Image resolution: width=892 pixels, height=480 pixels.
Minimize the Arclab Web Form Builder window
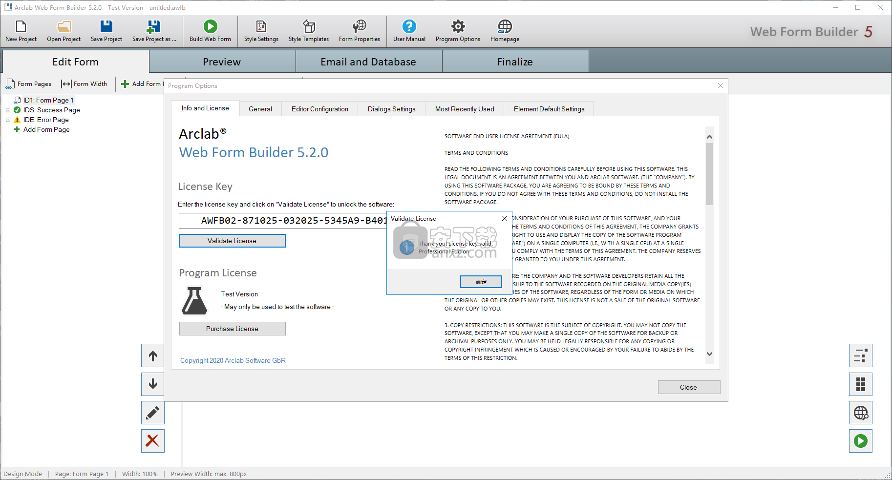click(835, 7)
